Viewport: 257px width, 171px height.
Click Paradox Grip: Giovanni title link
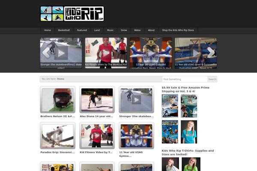(57, 152)
